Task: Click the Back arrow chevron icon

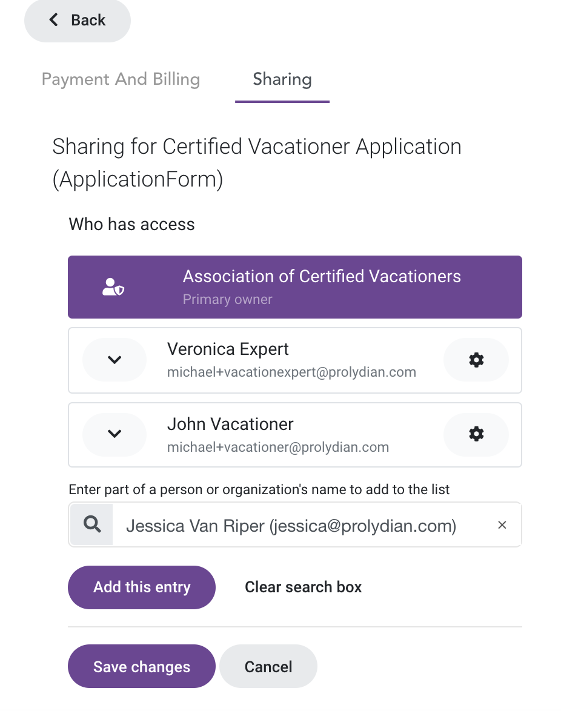Action: (54, 20)
